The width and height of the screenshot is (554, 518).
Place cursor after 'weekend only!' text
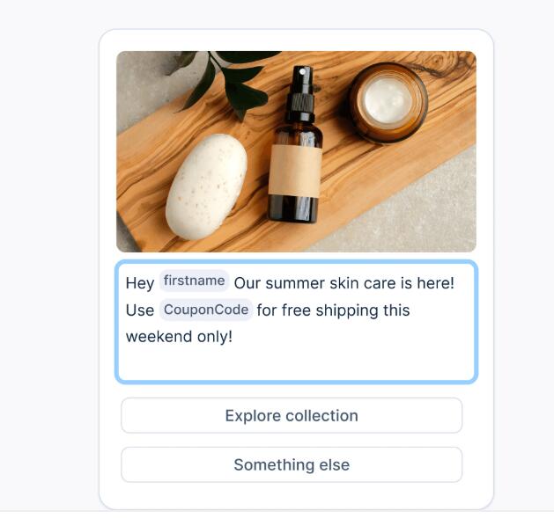(x=234, y=337)
